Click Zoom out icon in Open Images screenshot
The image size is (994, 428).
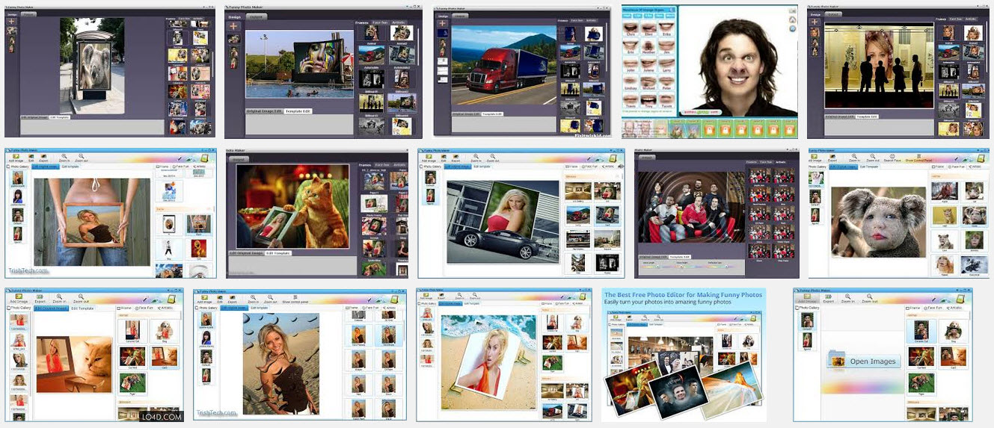(871, 300)
